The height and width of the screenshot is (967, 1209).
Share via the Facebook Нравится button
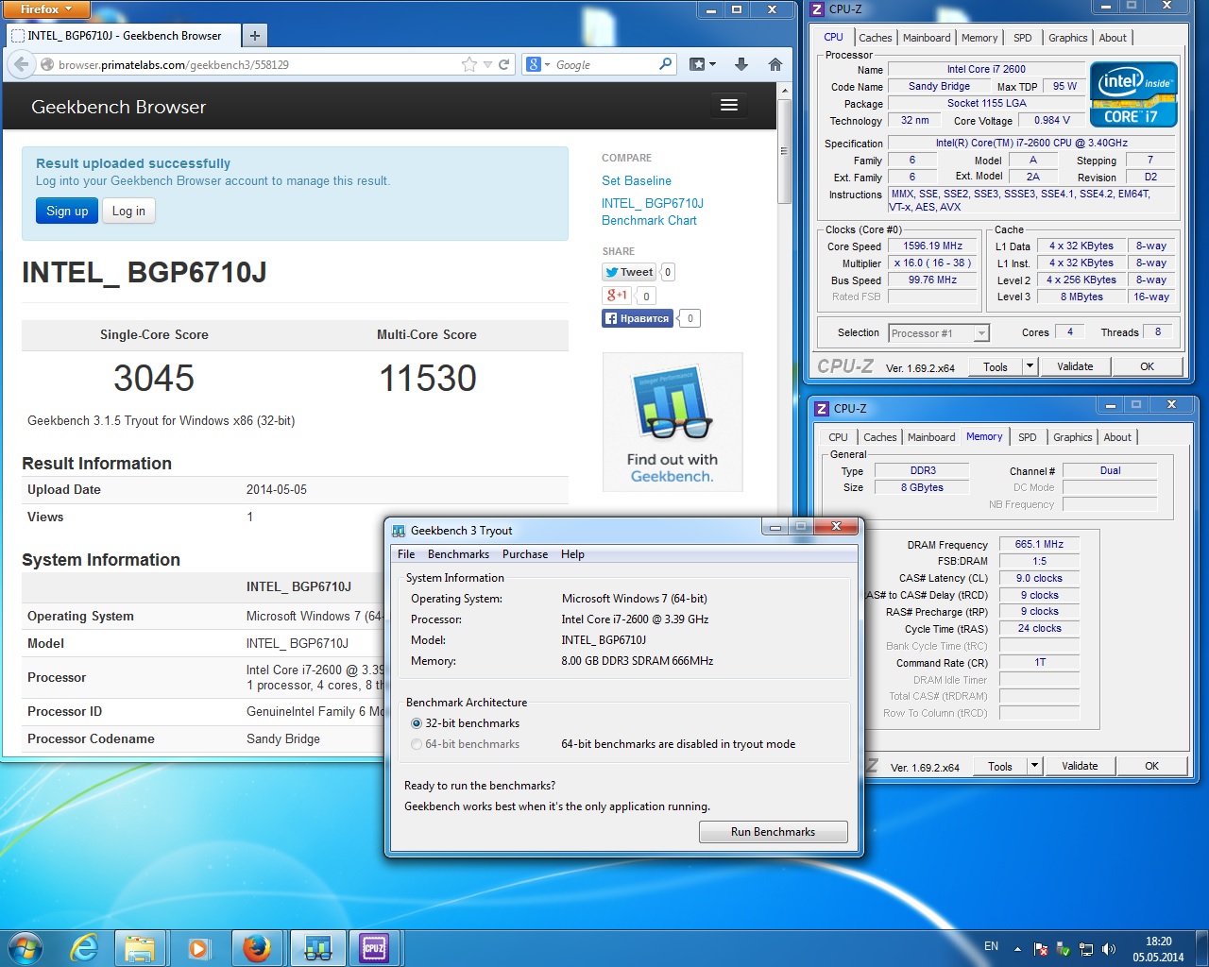tap(638, 318)
